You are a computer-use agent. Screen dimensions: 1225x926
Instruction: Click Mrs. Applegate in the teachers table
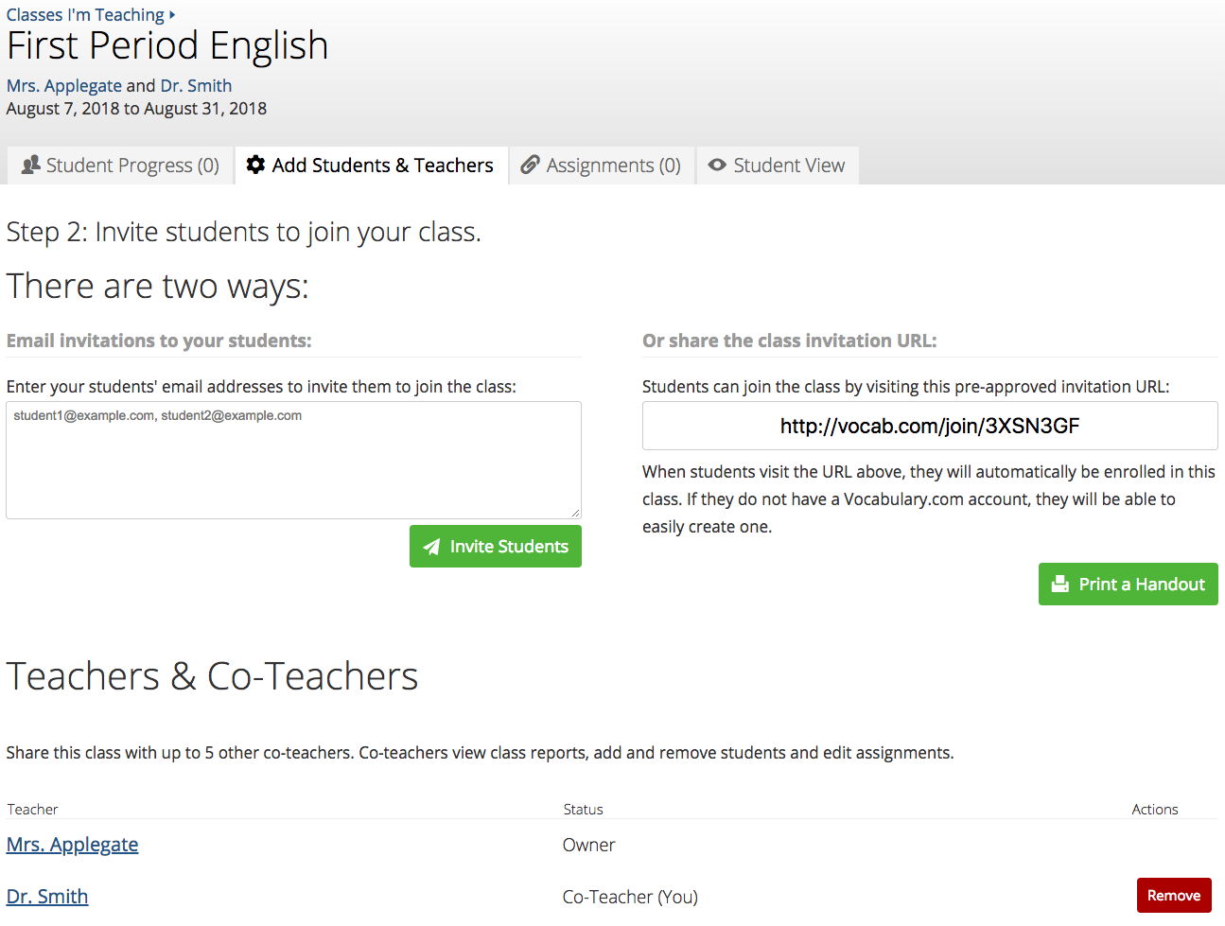pos(73,845)
